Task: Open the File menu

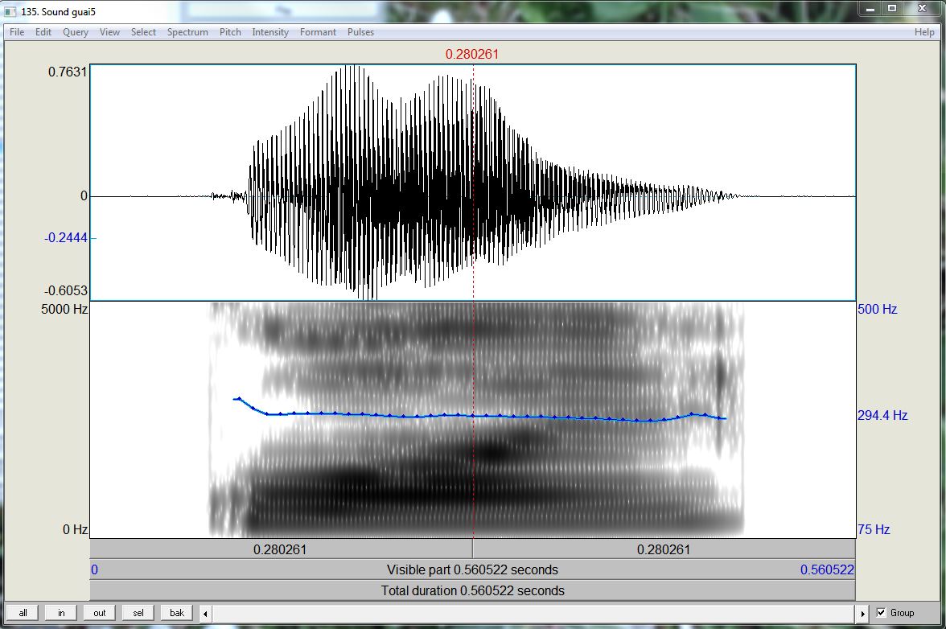Action: [x=17, y=32]
